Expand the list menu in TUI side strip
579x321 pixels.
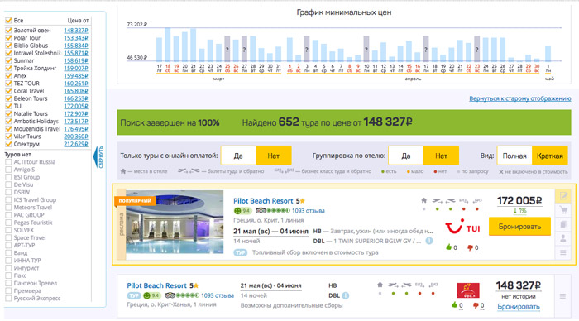click(x=563, y=252)
